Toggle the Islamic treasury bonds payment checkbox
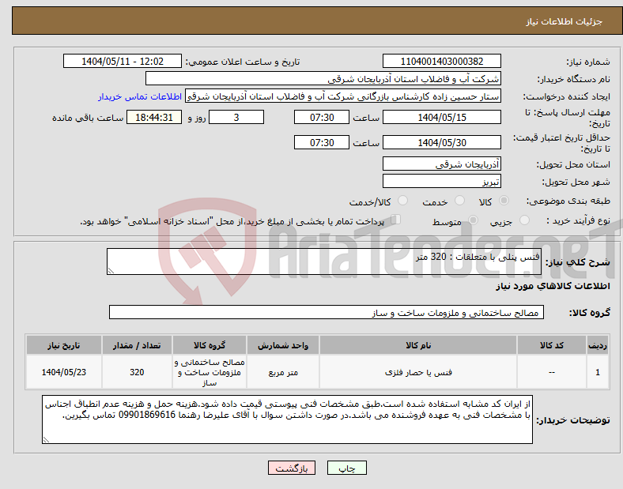Image resolution: width=623 pixels, height=489 pixels. coord(396,220)
